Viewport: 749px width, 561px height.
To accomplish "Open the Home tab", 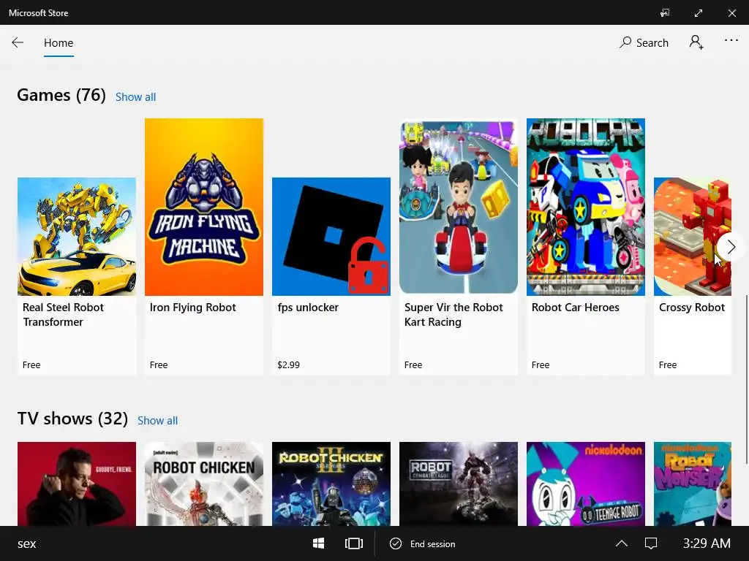I will [59, 43].
